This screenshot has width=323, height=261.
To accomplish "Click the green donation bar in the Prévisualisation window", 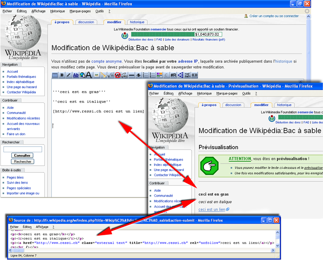I will coord(300,117).
